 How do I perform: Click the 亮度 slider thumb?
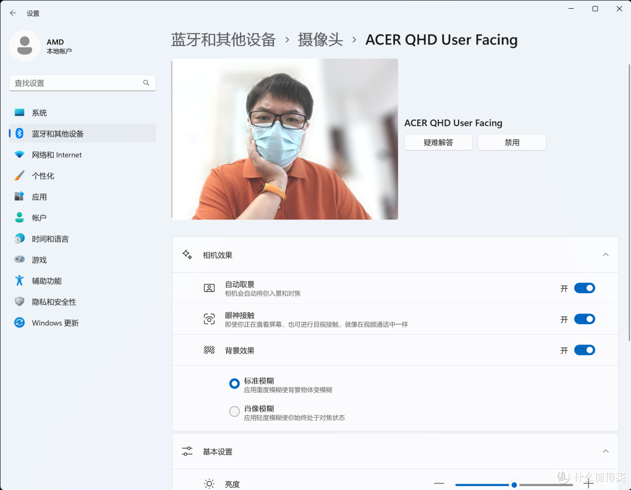(514, 485)
